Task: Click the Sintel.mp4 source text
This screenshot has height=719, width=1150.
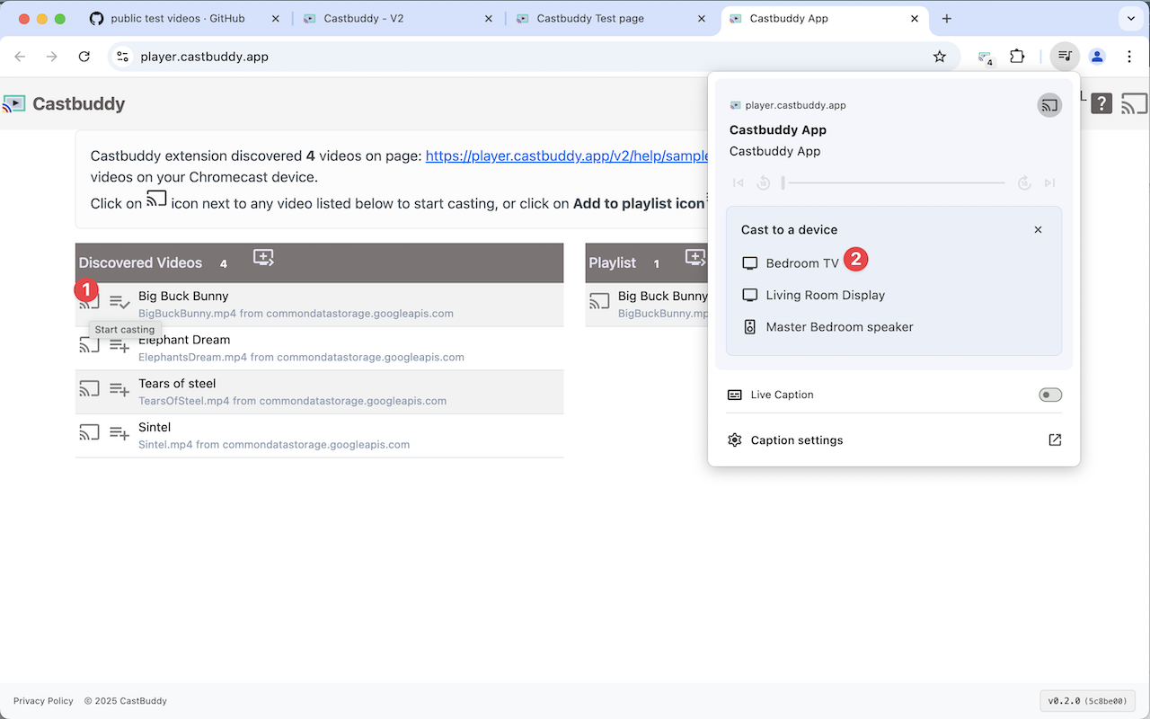Action: [274, 444]
